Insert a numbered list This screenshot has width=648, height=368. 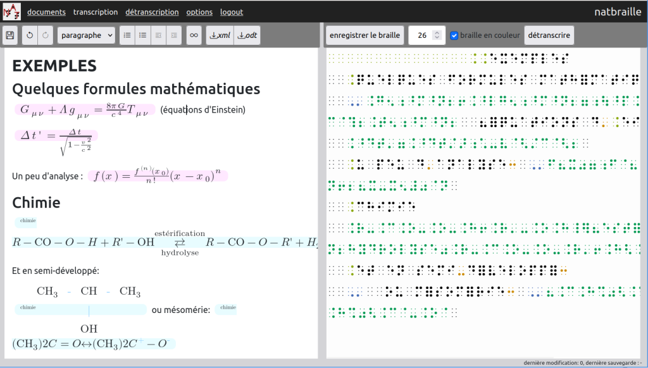tap(127, 35)
